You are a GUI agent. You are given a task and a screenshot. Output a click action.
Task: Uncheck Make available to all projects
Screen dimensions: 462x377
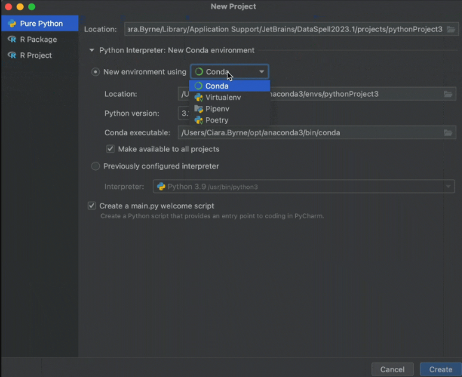coord(110,149)
